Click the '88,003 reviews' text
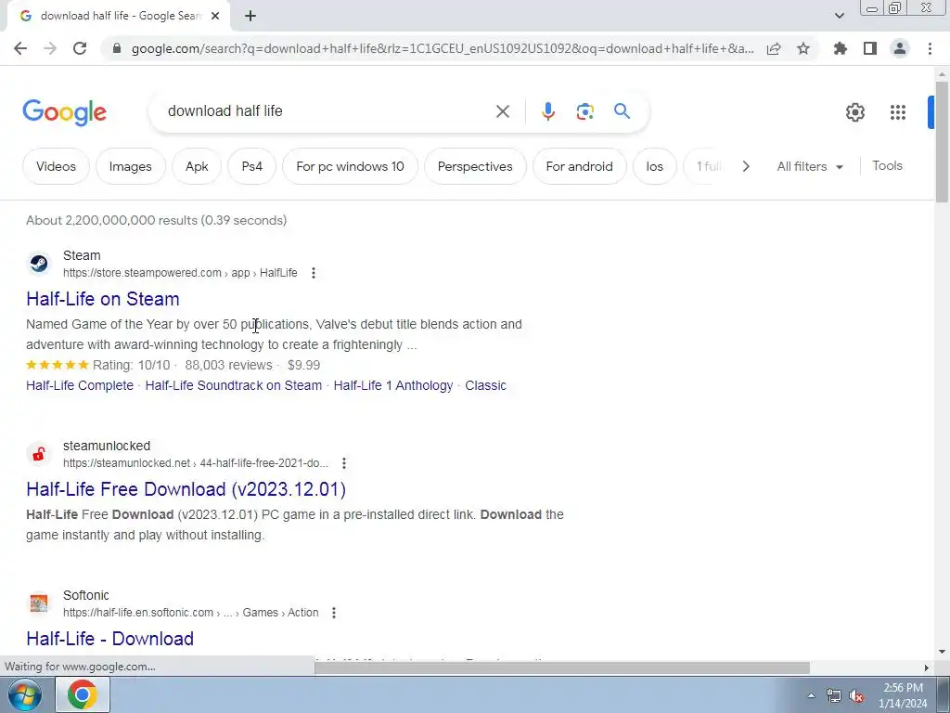The image size is (950, 713). (x=228, y=365)
